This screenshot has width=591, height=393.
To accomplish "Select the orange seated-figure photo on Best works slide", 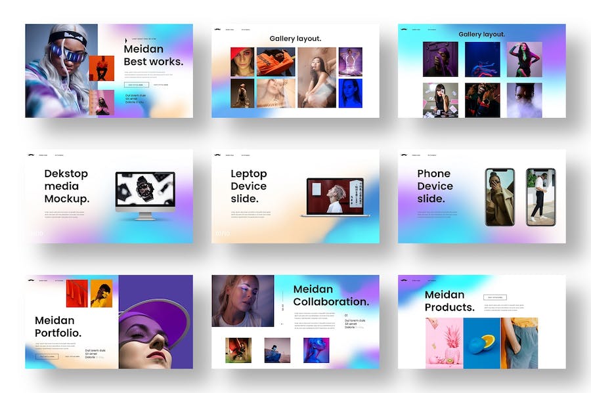I will 101,68.
